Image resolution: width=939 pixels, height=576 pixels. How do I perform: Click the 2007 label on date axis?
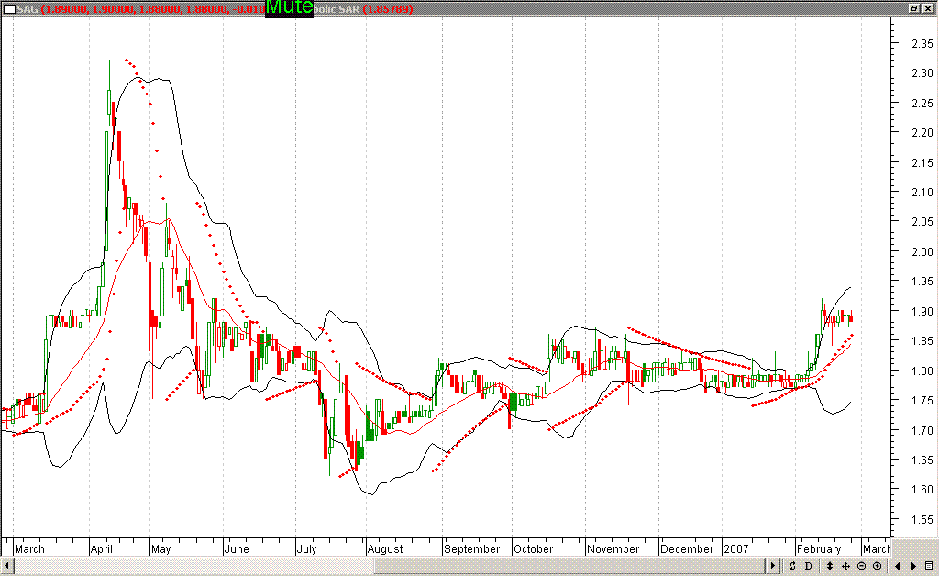[736, 549]
